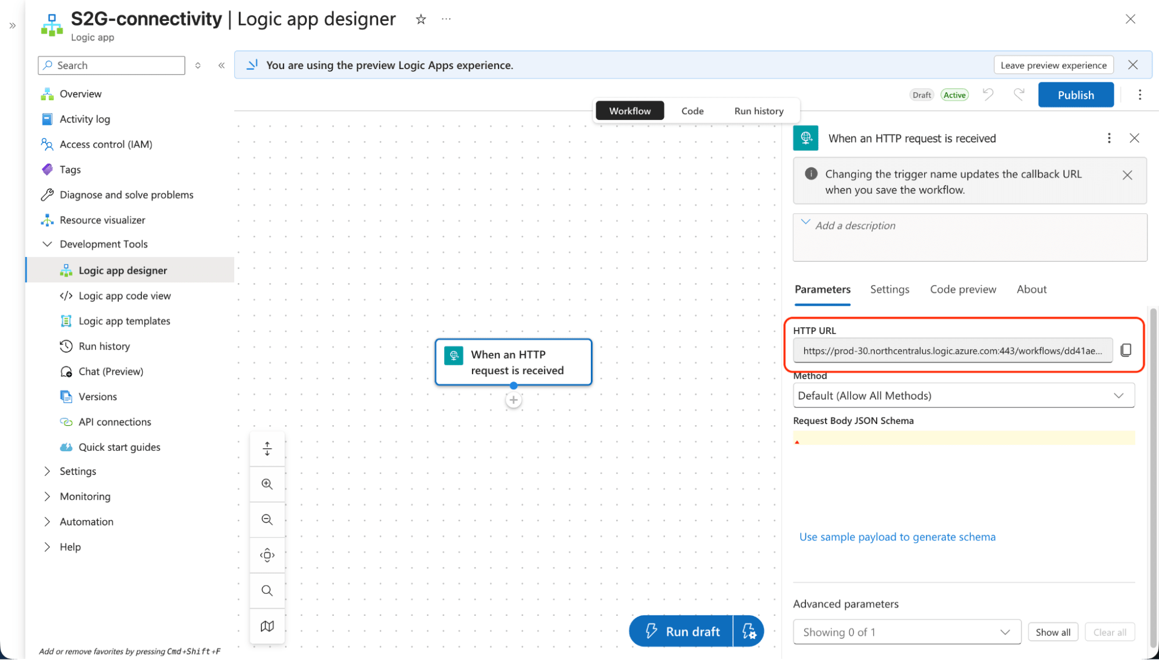Click the undo arrow next to Active badge
Screen dimensions: 1159x660
(x=989, y=94)
